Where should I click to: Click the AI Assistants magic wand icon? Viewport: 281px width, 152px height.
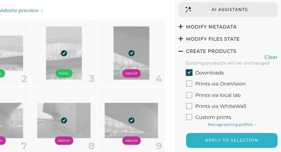pos(188,9)
